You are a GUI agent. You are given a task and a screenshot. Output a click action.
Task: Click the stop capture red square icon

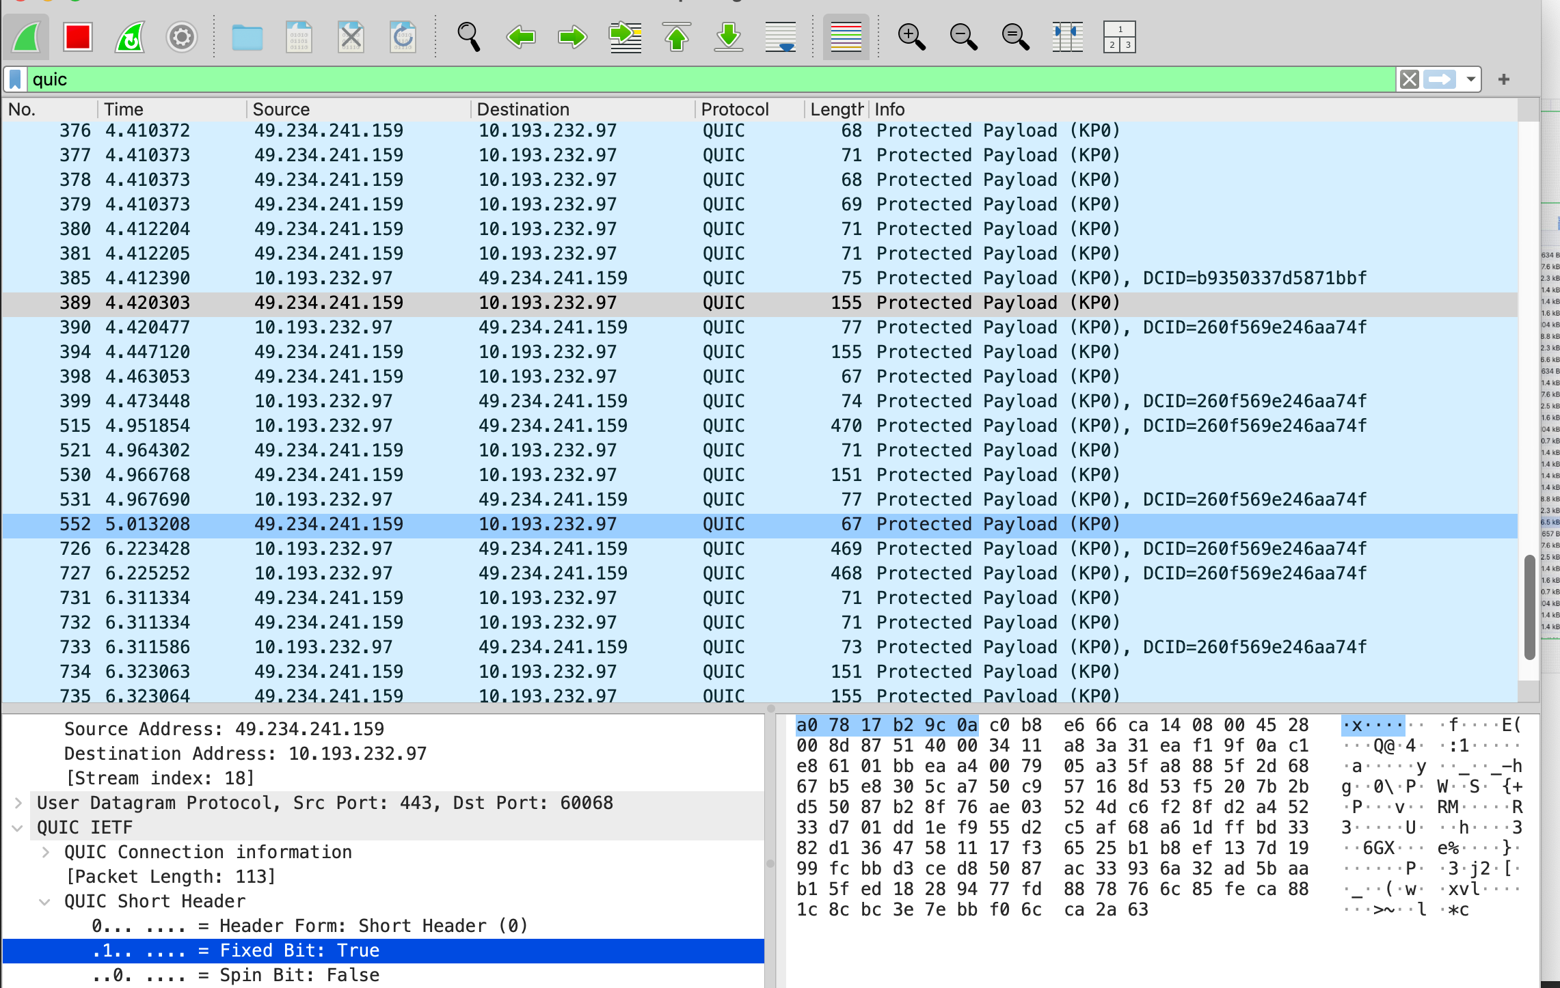pyautogui.click(x=77, y=37)
